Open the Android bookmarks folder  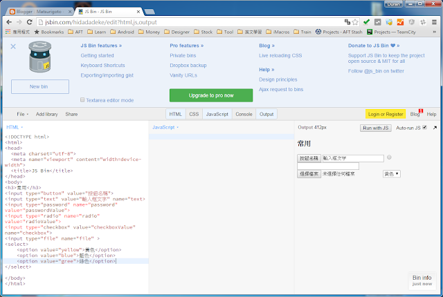click(x=122, y=32)
